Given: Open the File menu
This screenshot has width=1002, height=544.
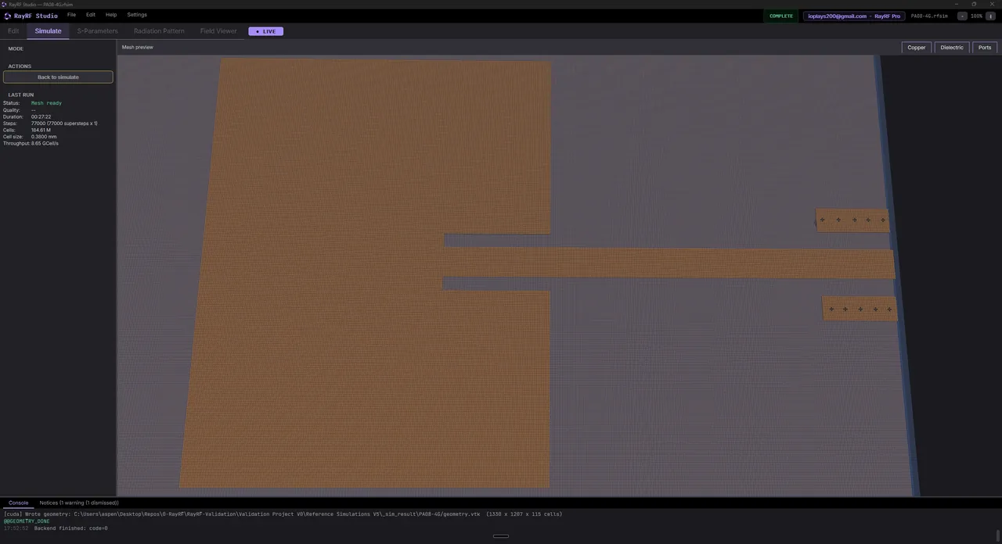Looking at the screenshot, I should click(x=71, y=15).
